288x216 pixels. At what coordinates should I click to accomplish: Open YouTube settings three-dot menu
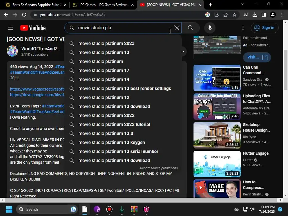click(243, 28)
